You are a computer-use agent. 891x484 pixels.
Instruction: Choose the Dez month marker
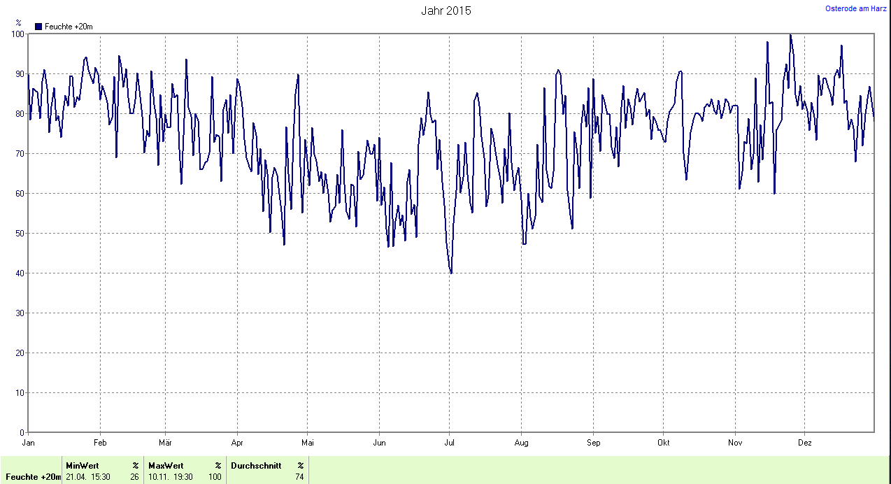pos(805,442)
